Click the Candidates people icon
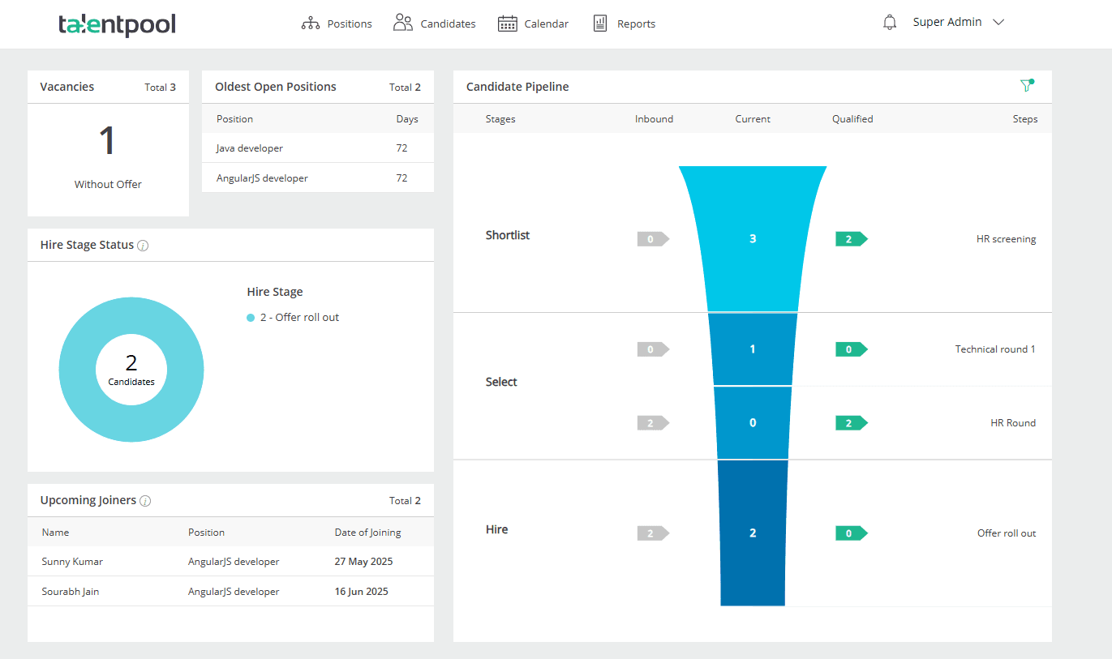Viewport: 1112px width, 659px height. (x=403, y=23)
